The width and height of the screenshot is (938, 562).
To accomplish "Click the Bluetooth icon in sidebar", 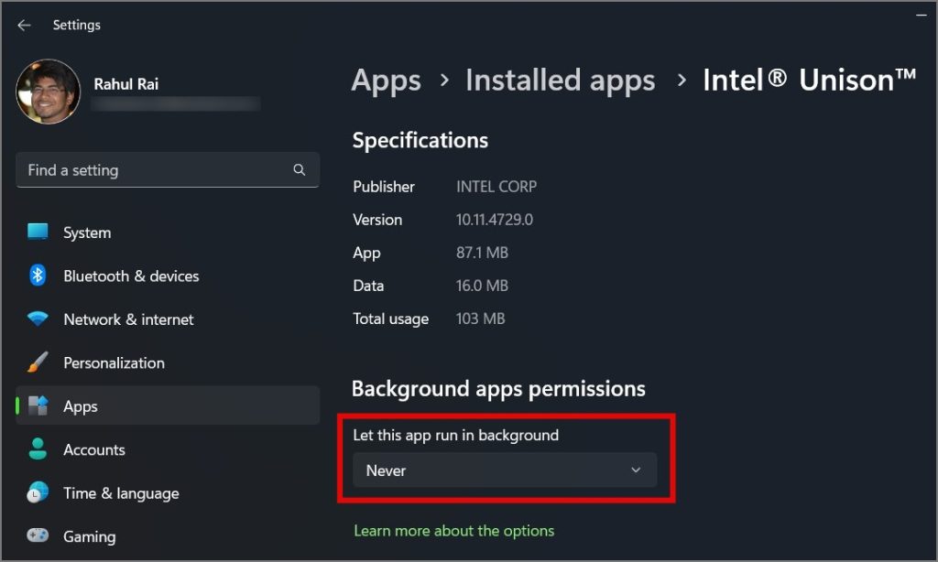I will [x=38, y=275].
